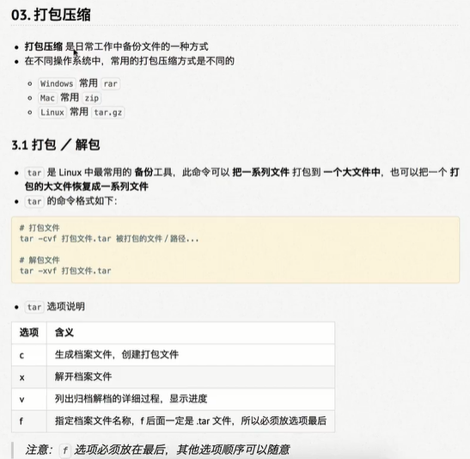Click the 'tar -xvf 打包文件.tar' command line

click(x=65, y=271)
